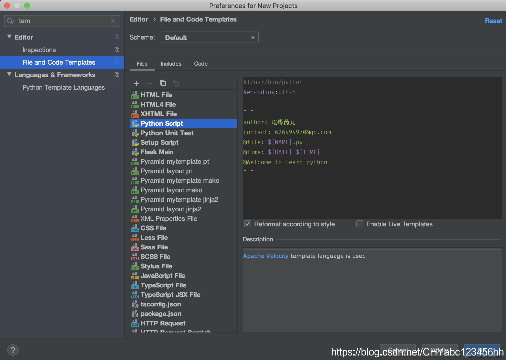Click the icon next to tsconfig.json
The height and width of the screenshot is (360, 506).
pos(135,304)
